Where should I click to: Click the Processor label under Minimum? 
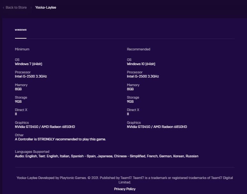tap(23, 72)
